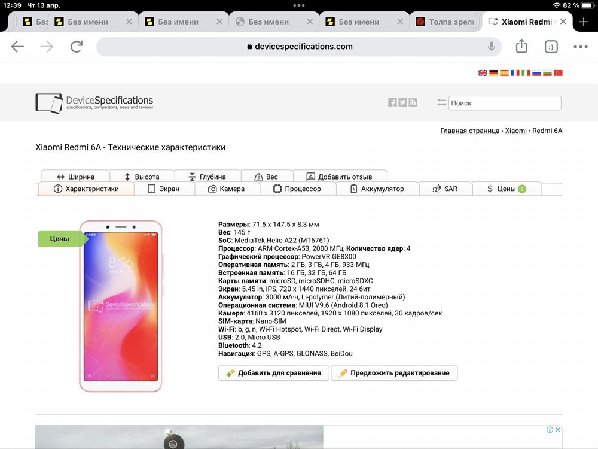Screen dimensions: 598x449
Task: Select the Процессор tab
Action: tap(297, 189)
